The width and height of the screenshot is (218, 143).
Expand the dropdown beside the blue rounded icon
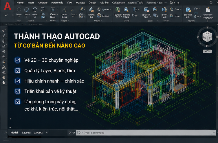point(139,10)
